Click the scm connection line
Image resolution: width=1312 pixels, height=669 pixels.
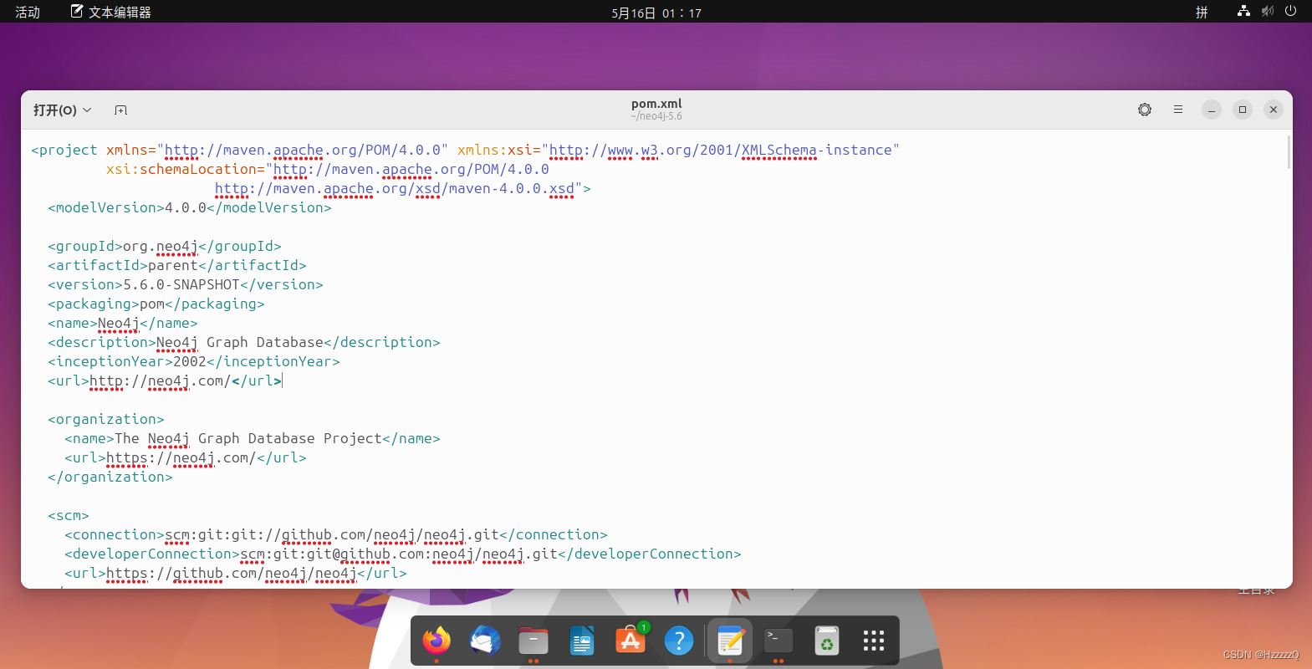(336, 534)
